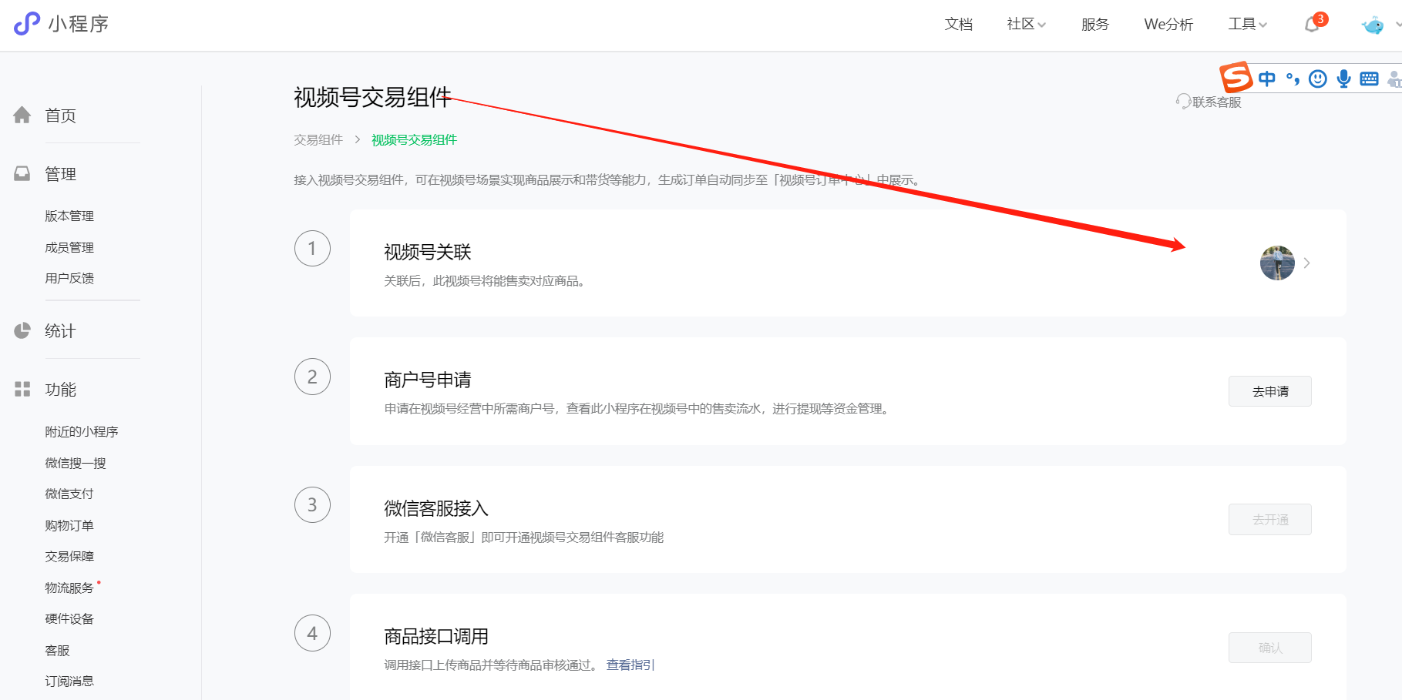Screen dimensions: 1402x700
Task: Open the Sogou soft keyboard icon
Action: point(1370,79)
